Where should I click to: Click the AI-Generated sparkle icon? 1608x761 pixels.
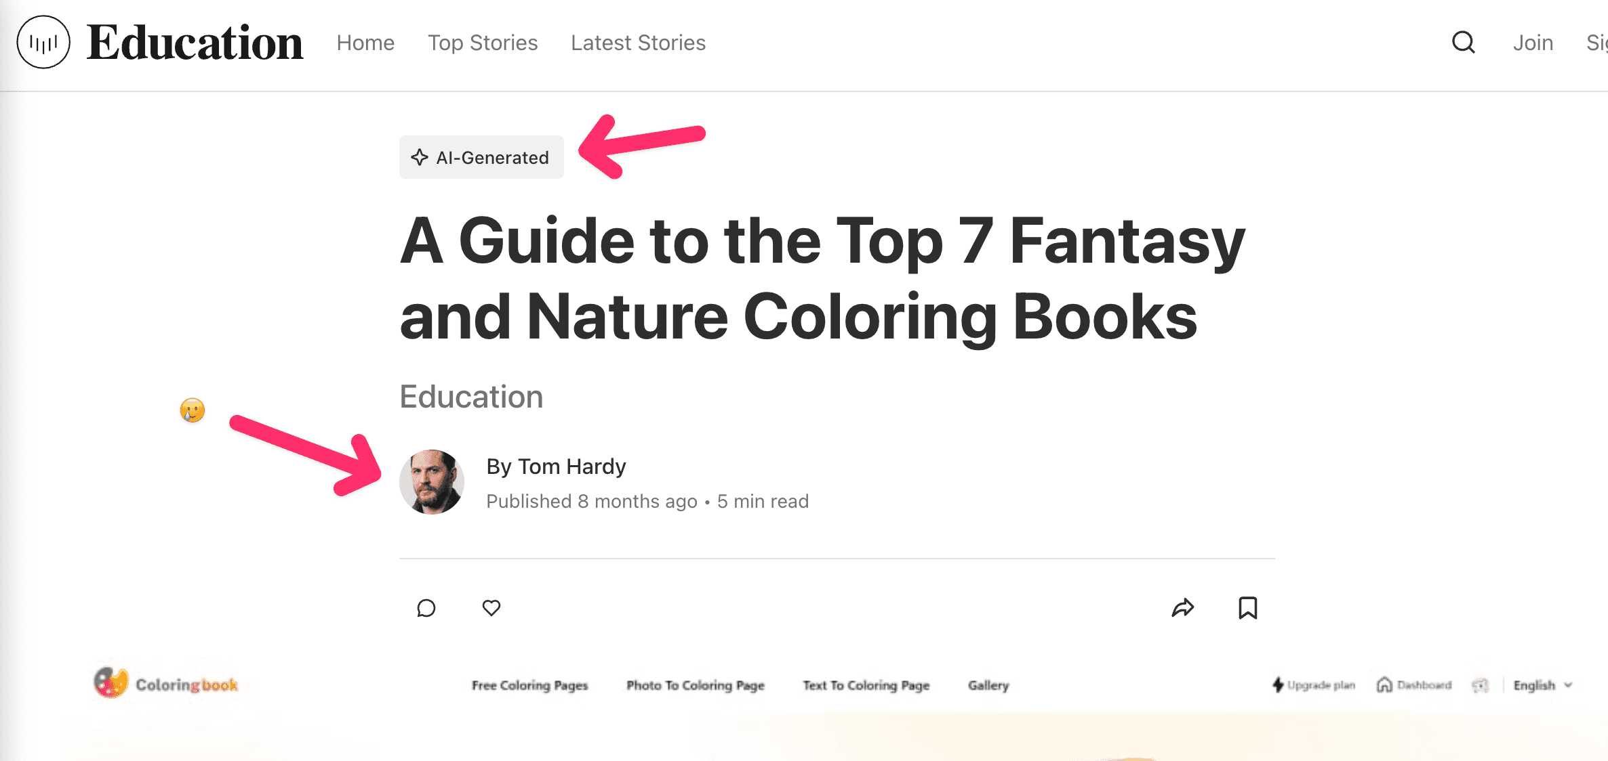pyautogui.click(x=420, y=157)
